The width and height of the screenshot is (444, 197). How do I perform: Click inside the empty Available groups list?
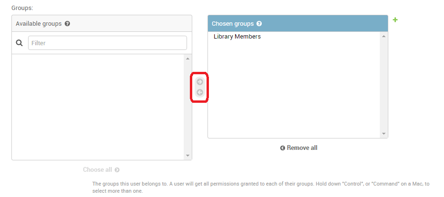(x=98, y=107)
